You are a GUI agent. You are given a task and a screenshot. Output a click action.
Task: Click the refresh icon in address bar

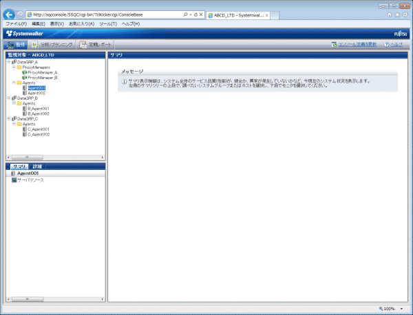tap(195, 14)
